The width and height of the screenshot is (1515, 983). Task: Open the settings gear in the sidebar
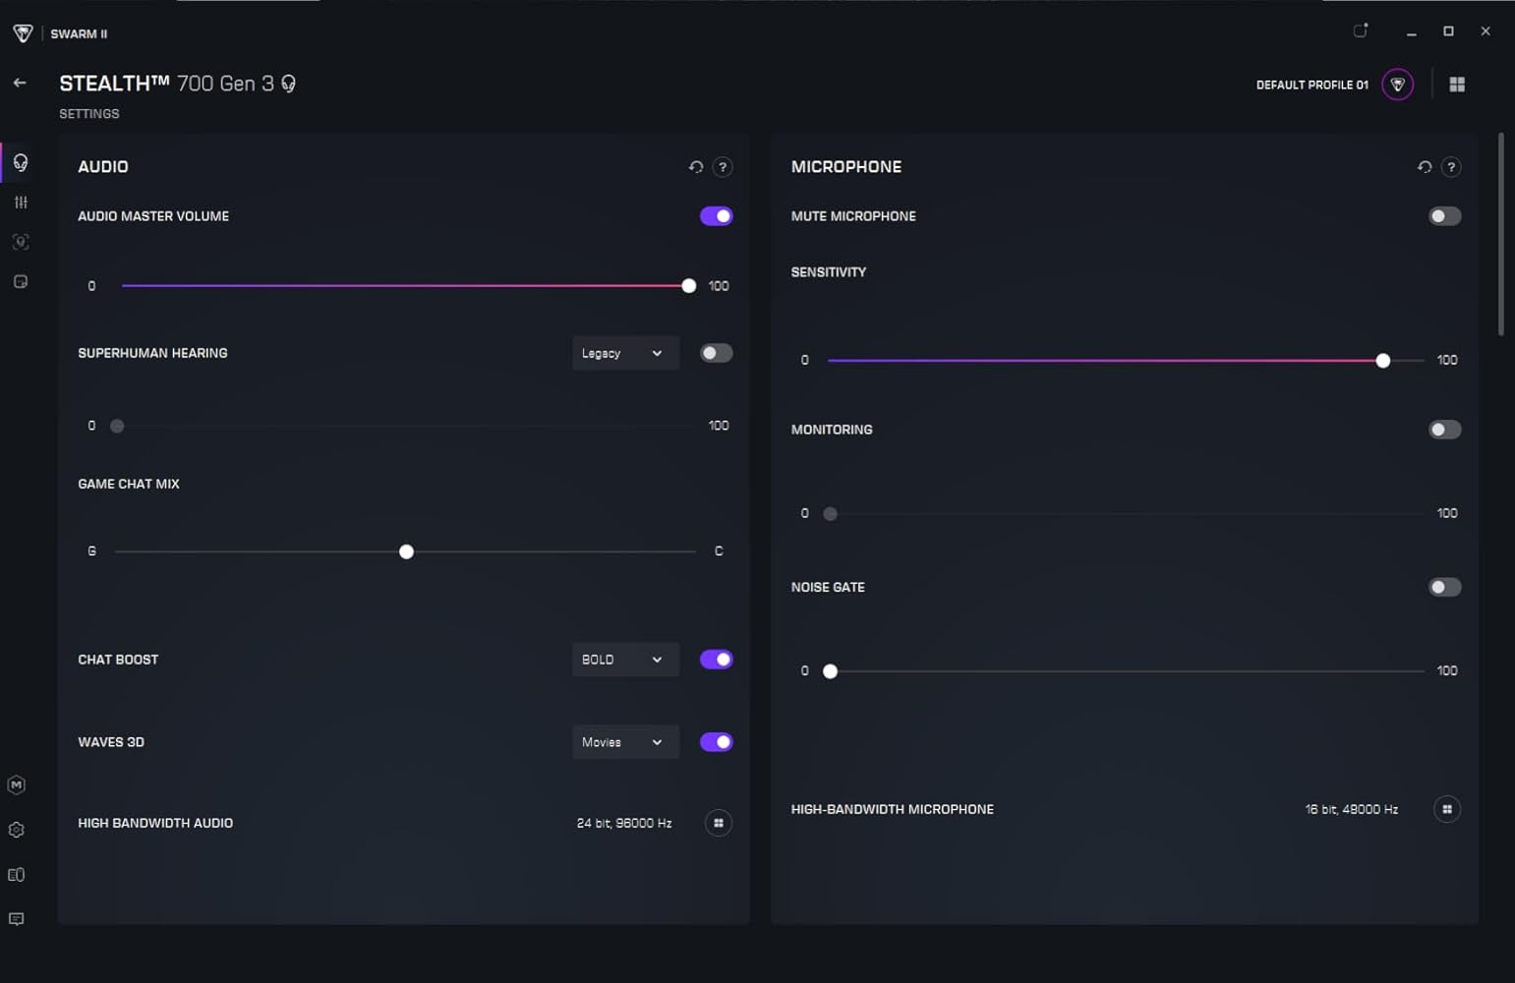pos(17,830)
